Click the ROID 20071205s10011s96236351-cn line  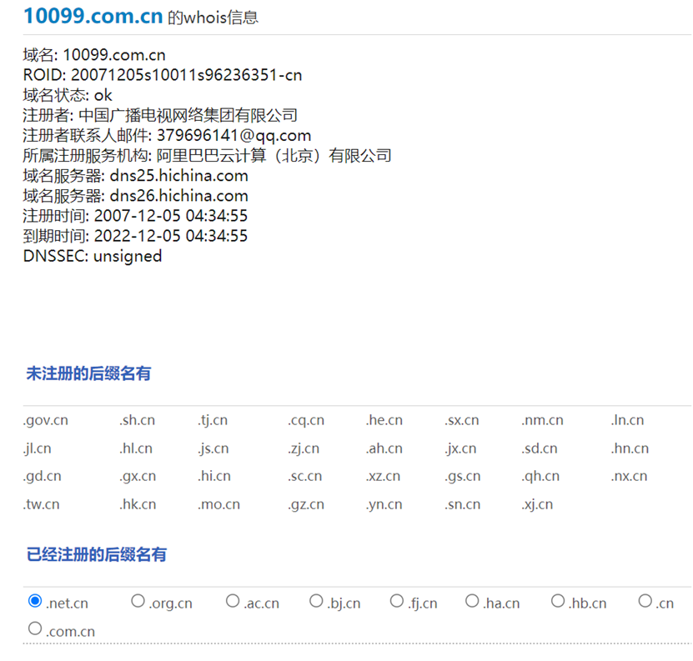coord(163,75)
